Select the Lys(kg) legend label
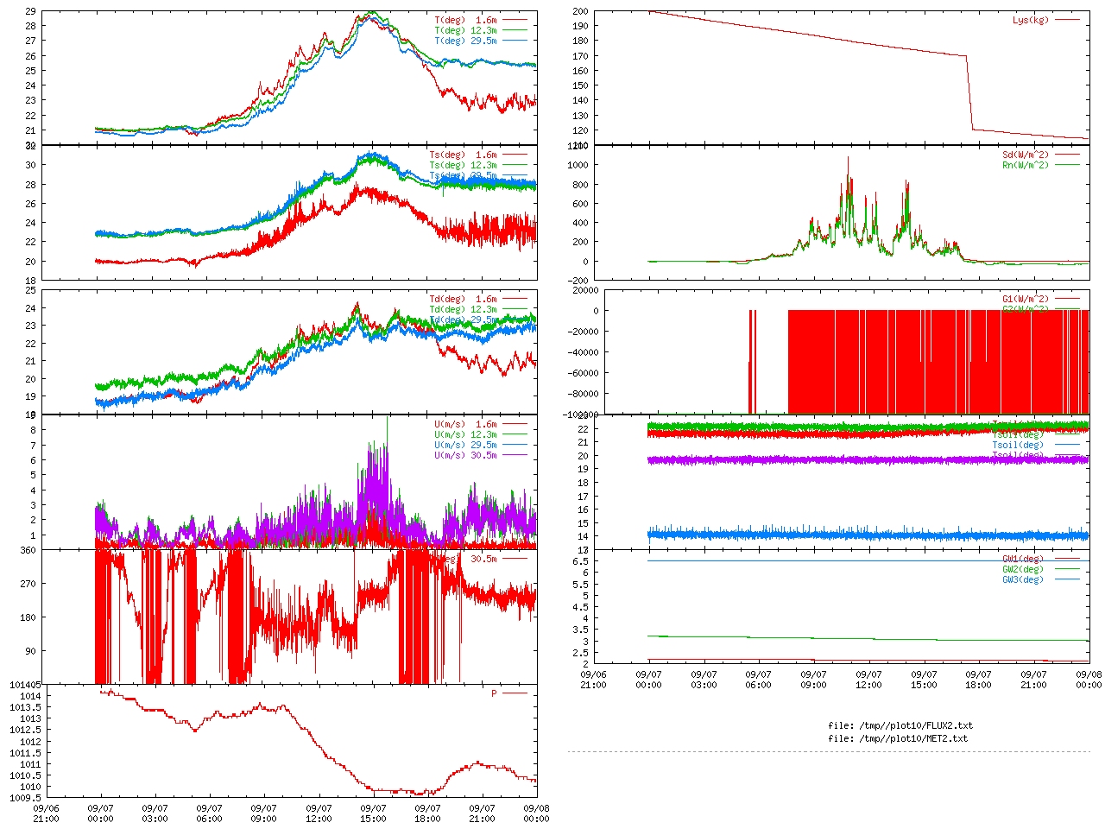This screenshot has width=1105, height=829. (x=1031, y=20)
